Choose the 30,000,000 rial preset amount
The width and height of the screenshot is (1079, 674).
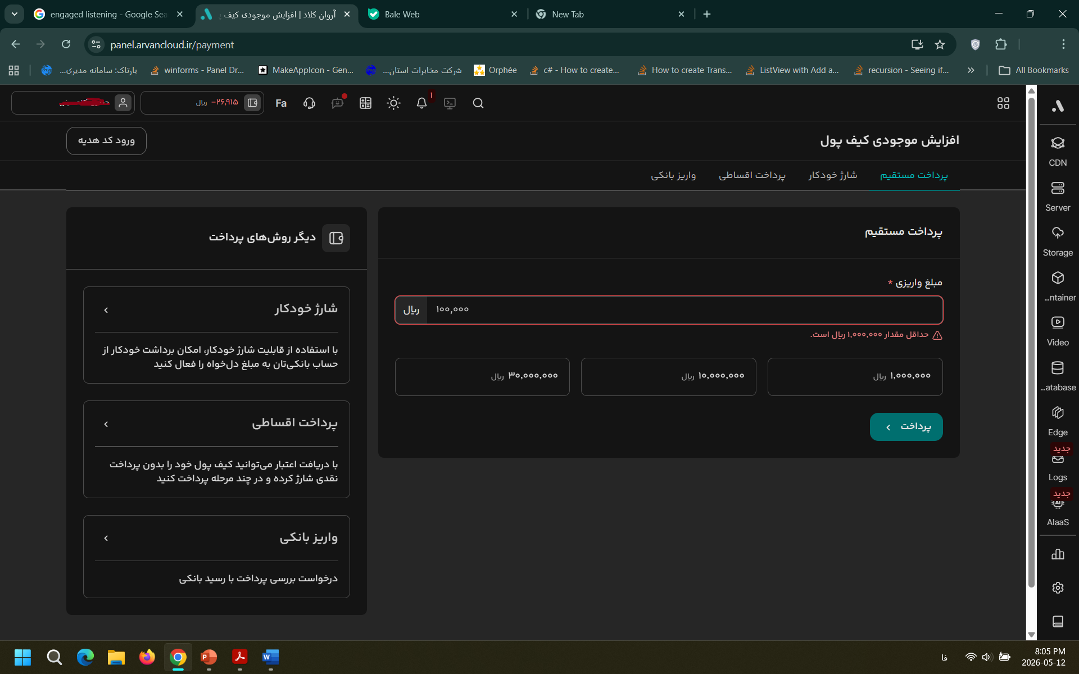pyautogui.click(x=482, y=377)
